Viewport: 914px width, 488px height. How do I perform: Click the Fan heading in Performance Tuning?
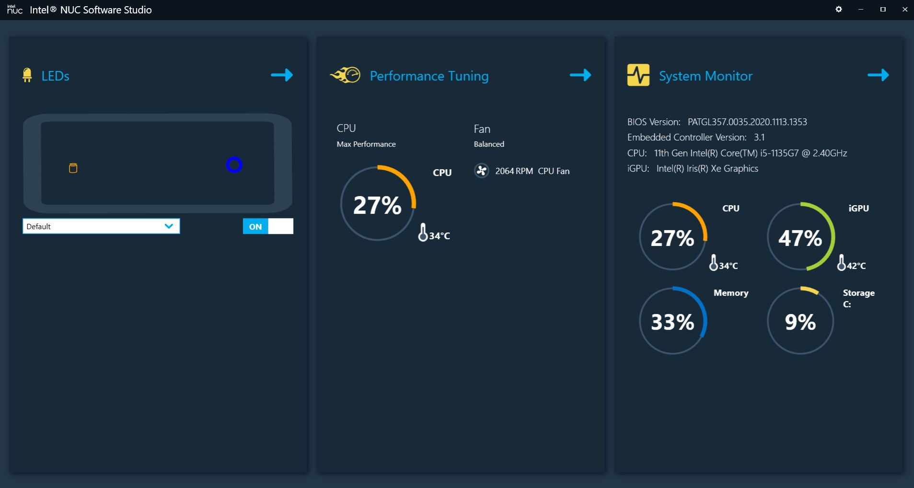[482, 129]
